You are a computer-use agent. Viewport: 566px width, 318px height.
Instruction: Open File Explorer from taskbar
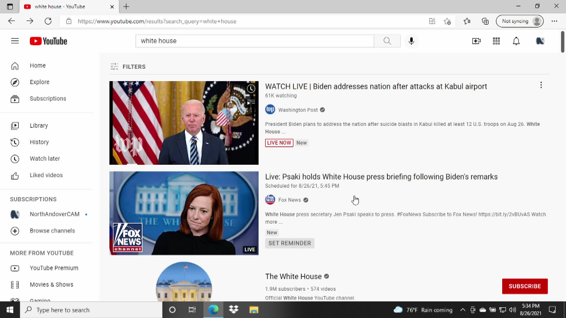point(254,310)
